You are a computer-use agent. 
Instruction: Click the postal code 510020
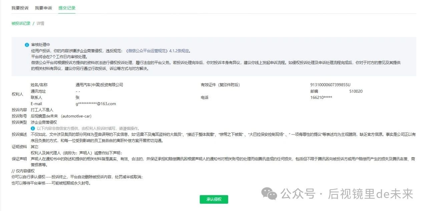(356, 91)
